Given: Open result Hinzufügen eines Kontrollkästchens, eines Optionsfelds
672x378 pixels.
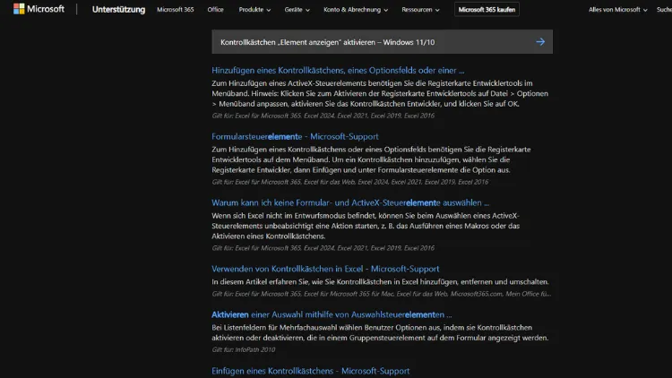Looking at the screenshot, I should (x=338, y=70).
